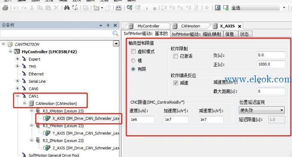Click the Paste clipboard icon
This screenshot has height=157, width=292.
point(48,8)
